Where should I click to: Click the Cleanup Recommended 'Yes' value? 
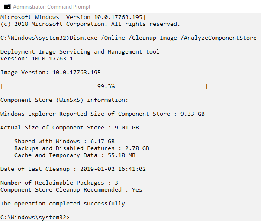click(x=137, y=190)
